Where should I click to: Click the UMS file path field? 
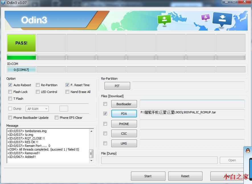(192, 143)
